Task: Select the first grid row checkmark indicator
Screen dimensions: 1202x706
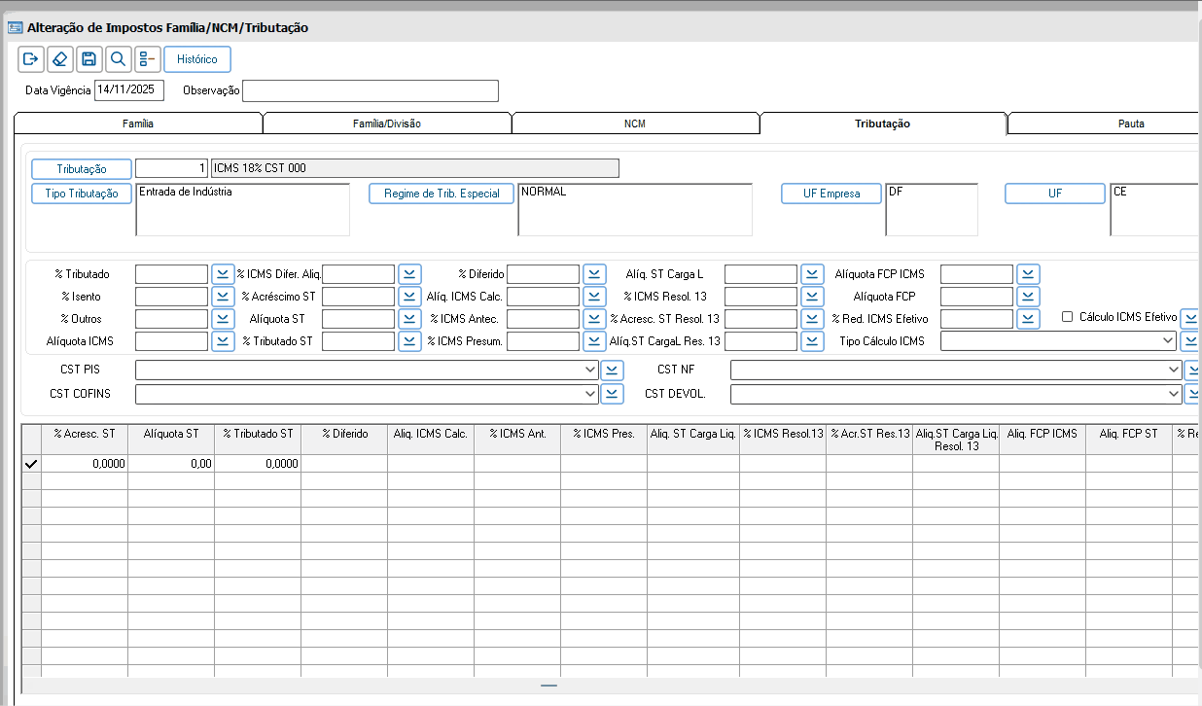Action: 31,464
